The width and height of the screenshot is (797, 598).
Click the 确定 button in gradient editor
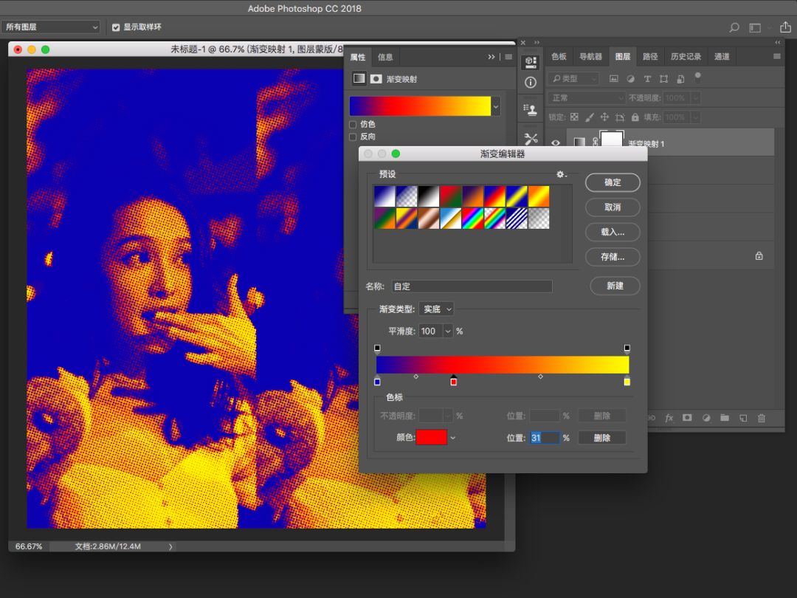(613, 182)
